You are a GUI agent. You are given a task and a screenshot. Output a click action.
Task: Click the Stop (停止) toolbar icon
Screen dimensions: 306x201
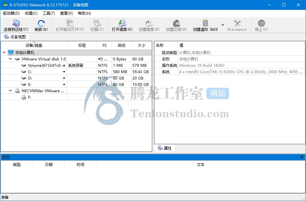261,23
